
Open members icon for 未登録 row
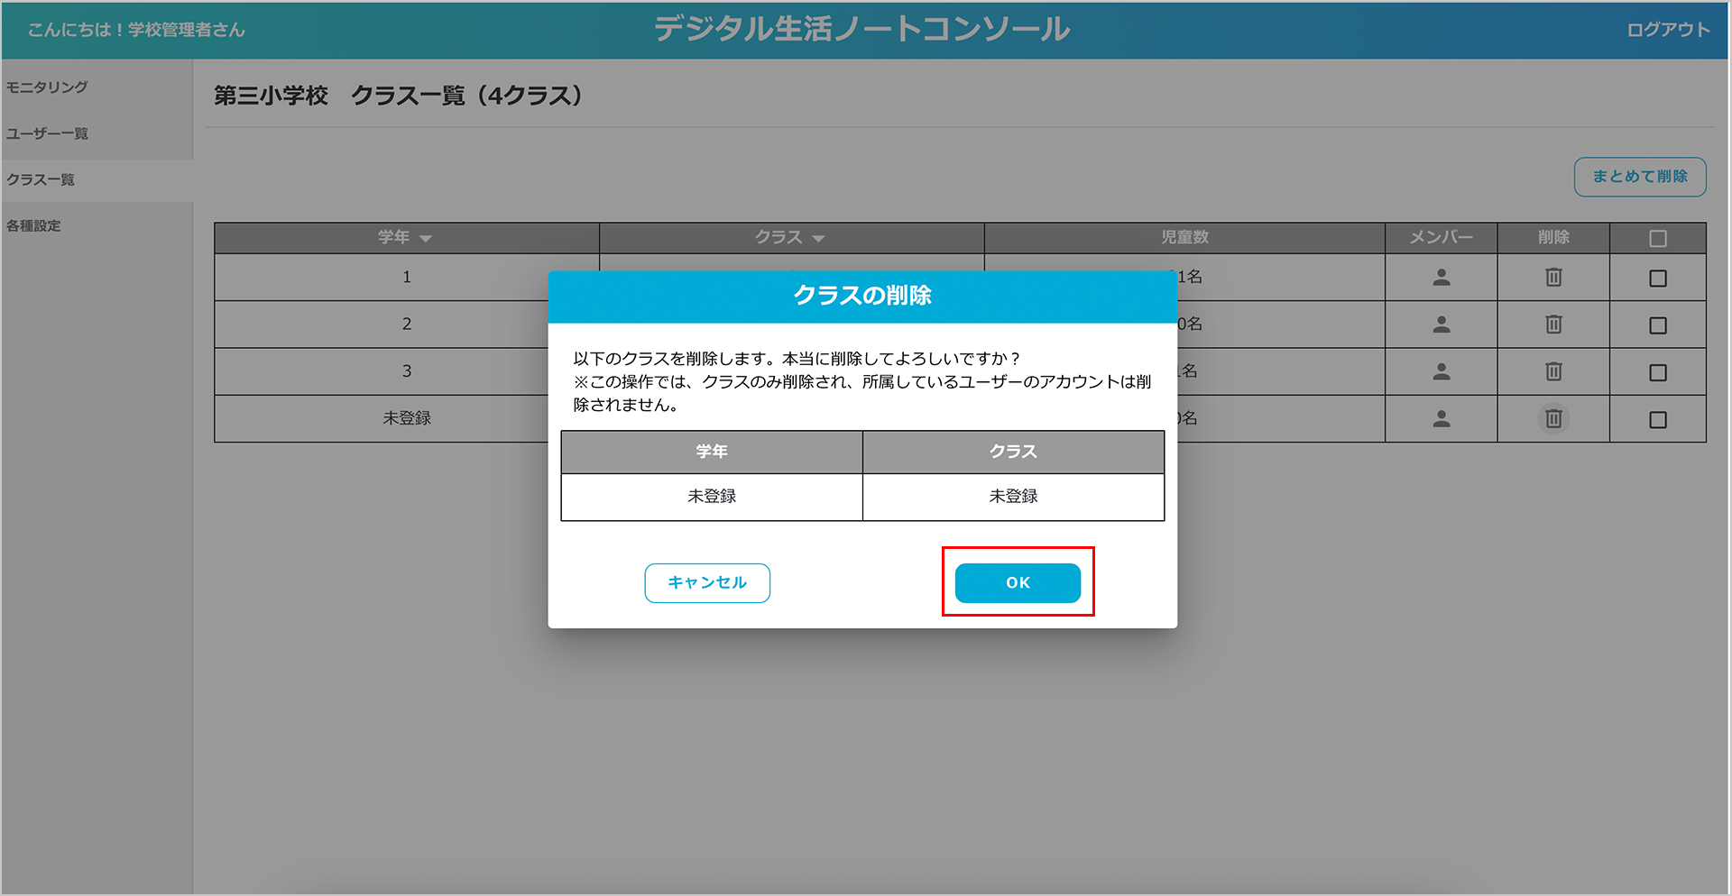(1441, 418)
